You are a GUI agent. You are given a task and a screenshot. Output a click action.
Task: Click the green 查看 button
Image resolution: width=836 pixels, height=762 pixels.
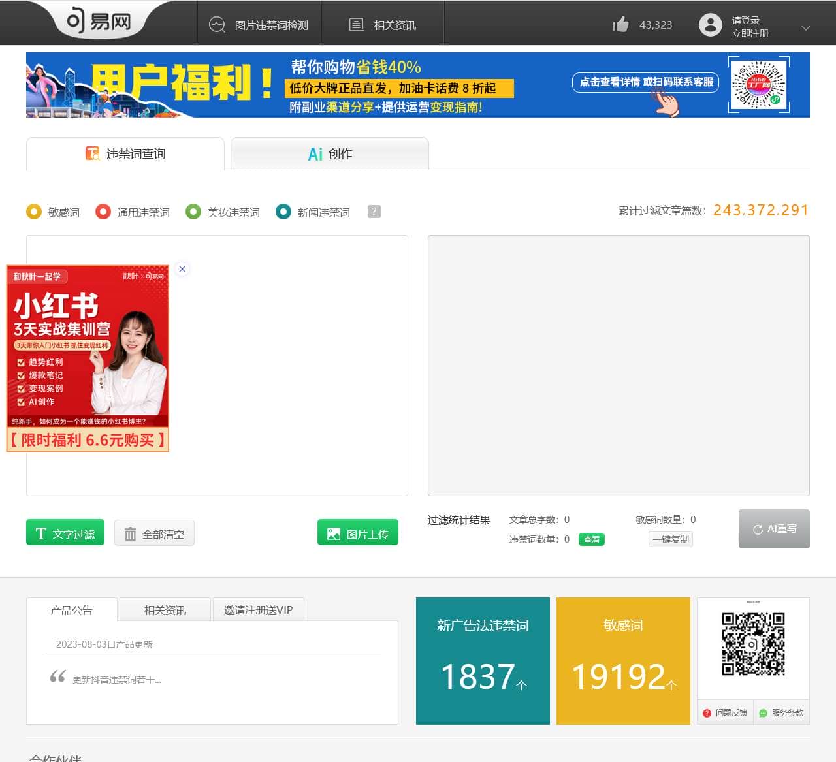(591, 539)
